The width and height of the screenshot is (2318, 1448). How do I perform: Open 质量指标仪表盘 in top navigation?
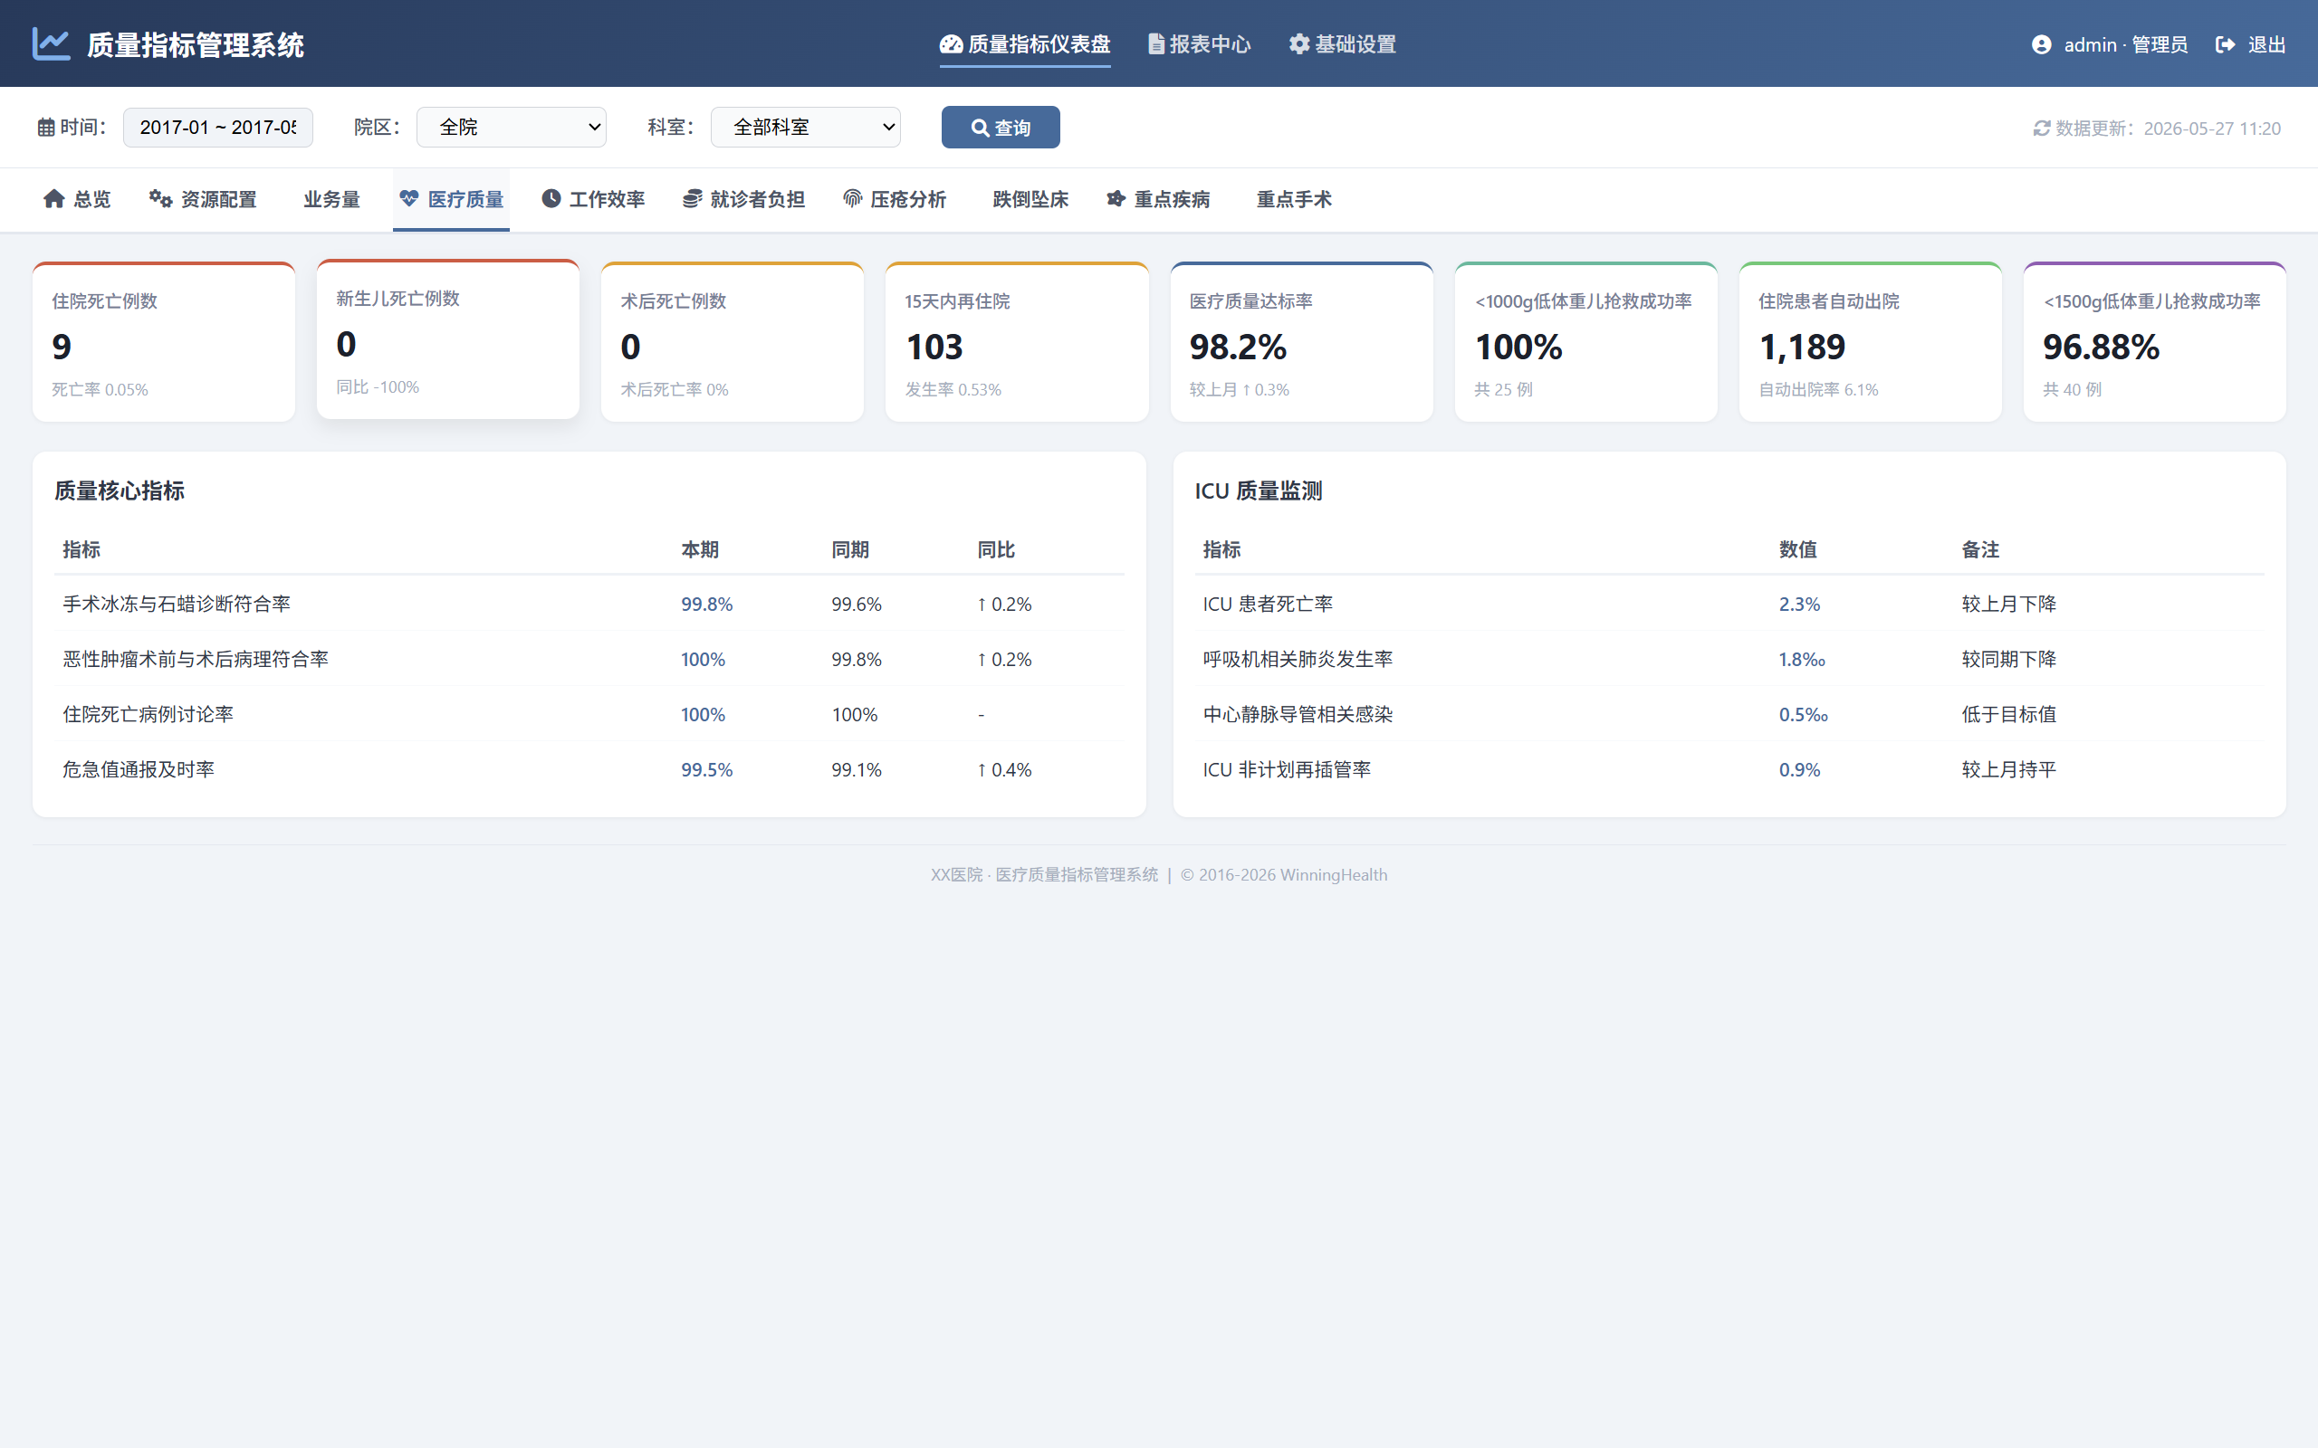(1025, 44)
